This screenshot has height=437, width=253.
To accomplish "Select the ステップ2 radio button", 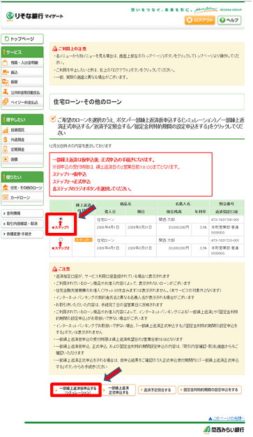I will (x=61, y=240).
